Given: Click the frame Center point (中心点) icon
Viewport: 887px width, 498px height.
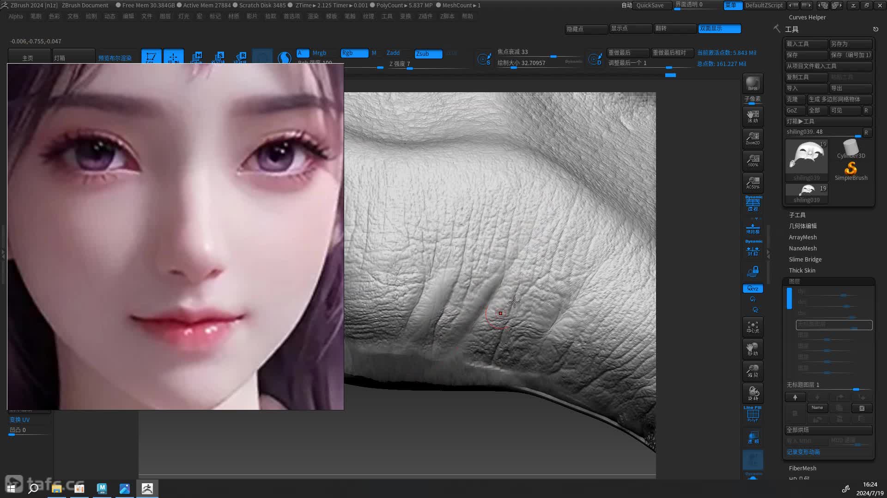Looking at the screenshot, I should [x=753, y=327].
